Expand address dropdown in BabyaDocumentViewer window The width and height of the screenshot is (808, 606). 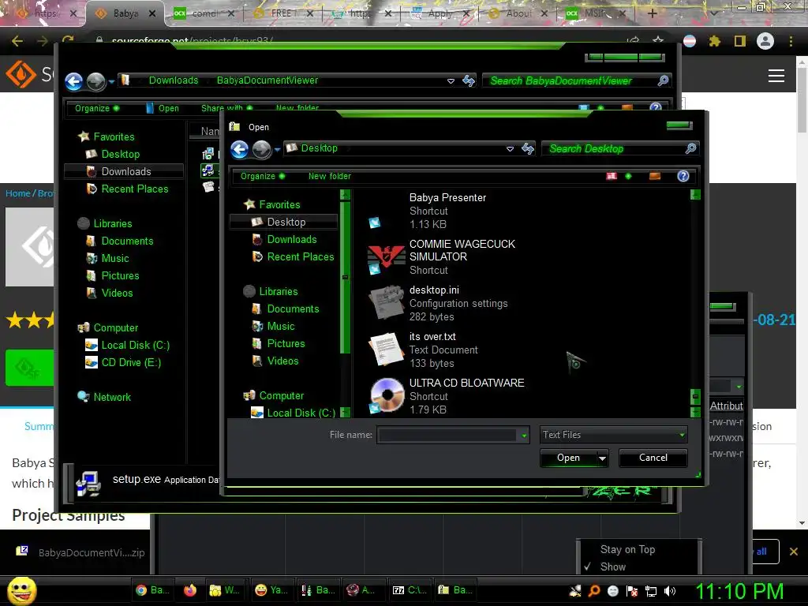tap(451, 81)
